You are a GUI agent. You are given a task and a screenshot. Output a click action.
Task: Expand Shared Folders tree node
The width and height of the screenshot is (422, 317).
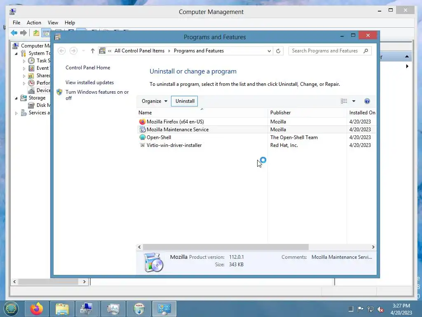[24, 76]
